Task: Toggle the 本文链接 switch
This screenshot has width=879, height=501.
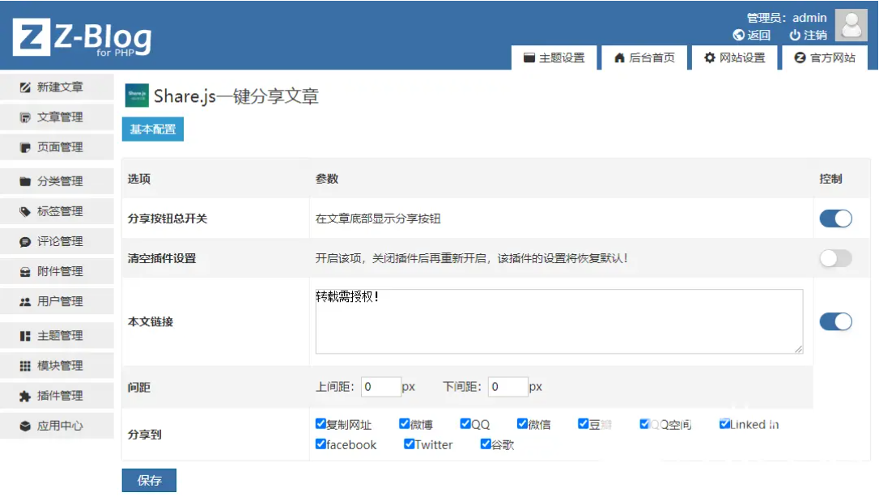Action: point(836,321)
